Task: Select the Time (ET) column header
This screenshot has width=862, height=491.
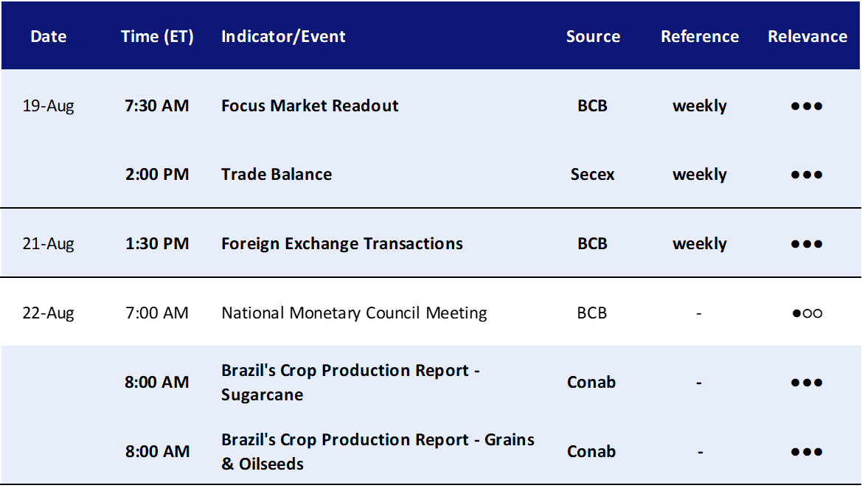Action: click(157, 37)
